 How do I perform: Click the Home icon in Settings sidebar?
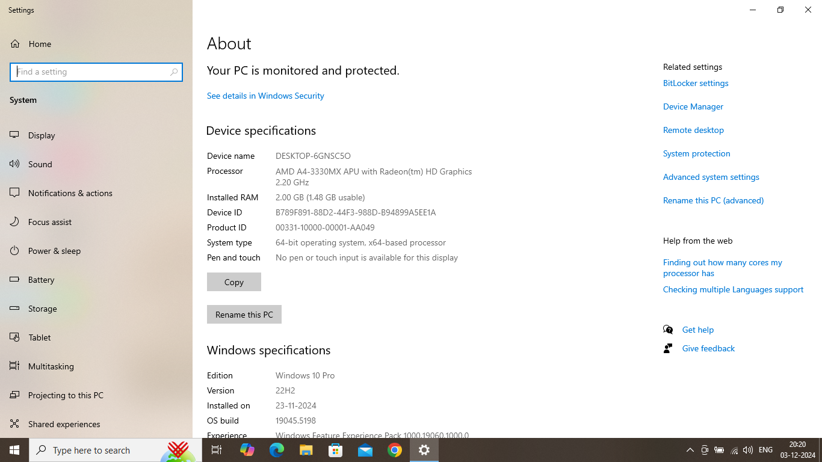(x=15, y=44)
